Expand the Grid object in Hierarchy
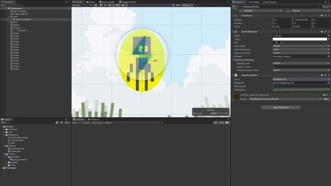Image resolution: width=331 pixels, height=186 pixels. tap(9, 22)
